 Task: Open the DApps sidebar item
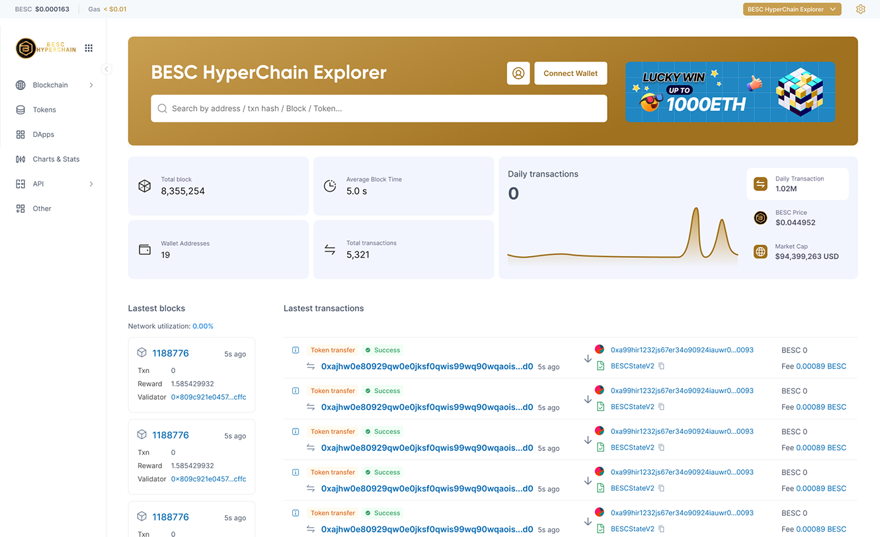[x=43, y=134]
